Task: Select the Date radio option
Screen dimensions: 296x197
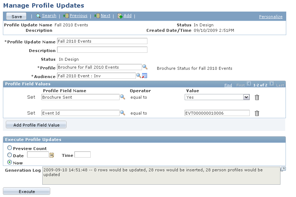Action: point(10,155)
